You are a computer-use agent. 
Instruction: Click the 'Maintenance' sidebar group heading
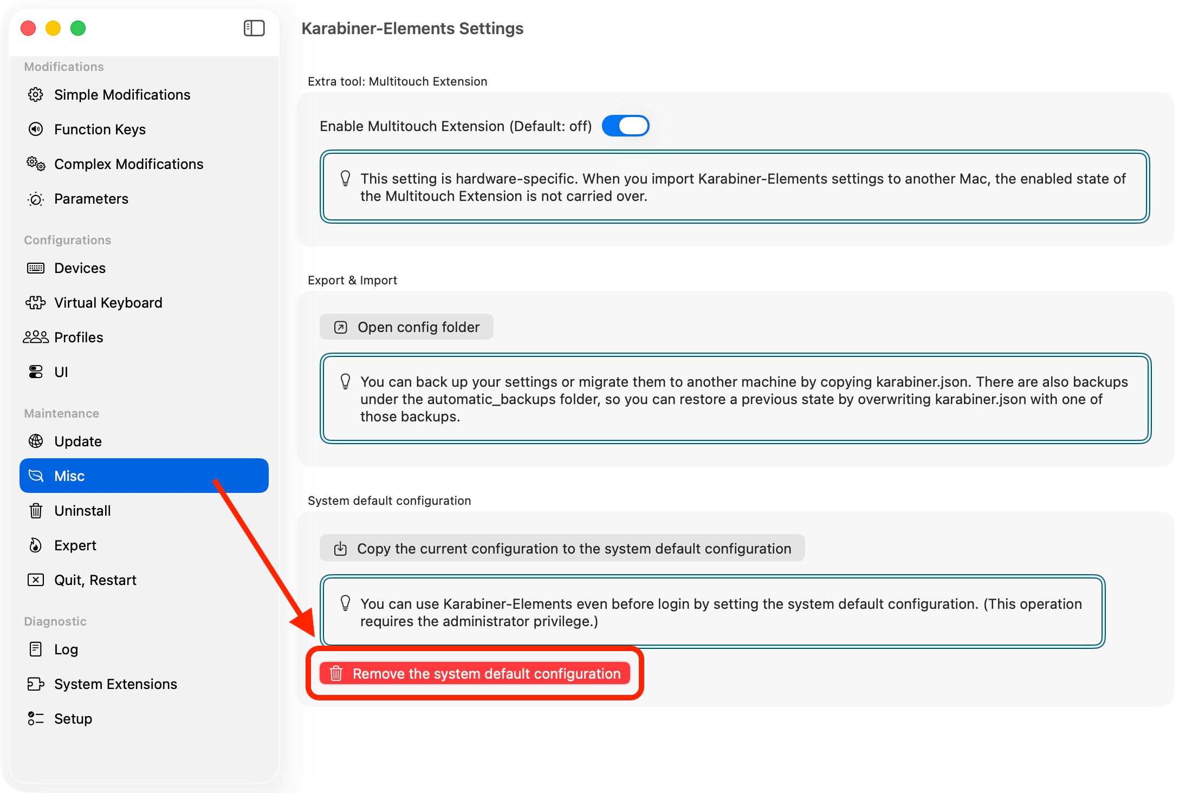click(61, 413)
